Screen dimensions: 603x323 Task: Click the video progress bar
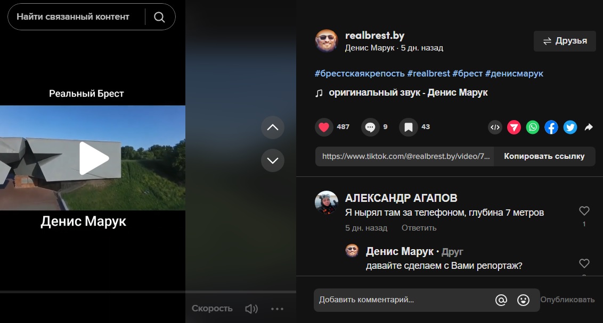point(148,292)
